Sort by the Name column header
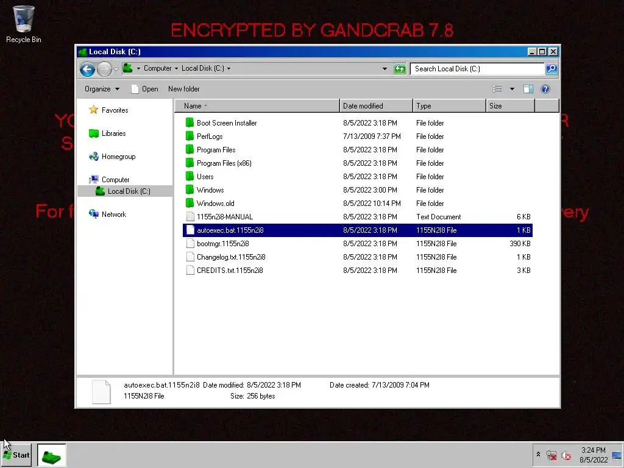The height and width of the screenshot is (468, 624). tap(257, 106)
